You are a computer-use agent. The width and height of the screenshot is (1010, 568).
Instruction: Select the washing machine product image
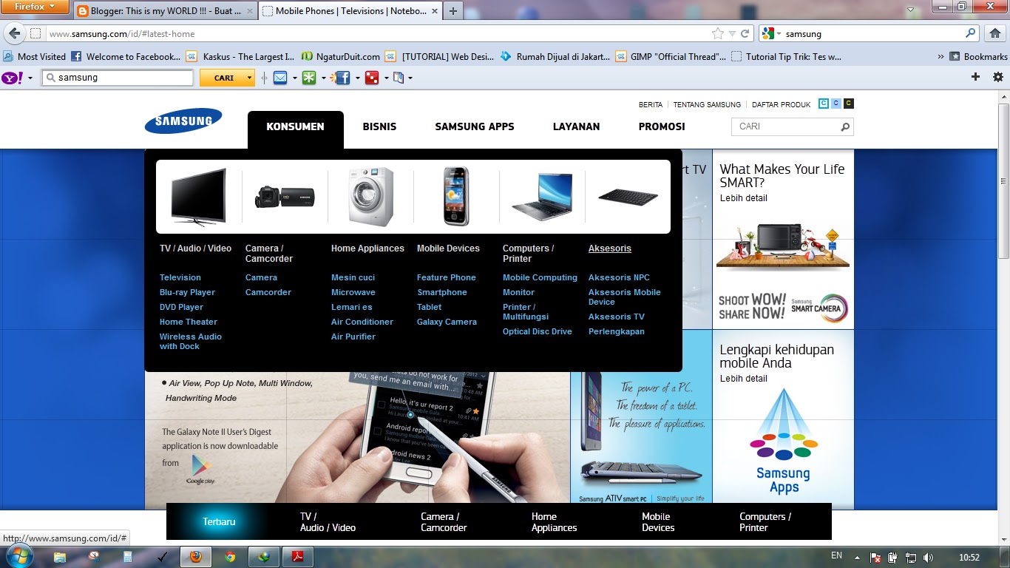point(371,197)
